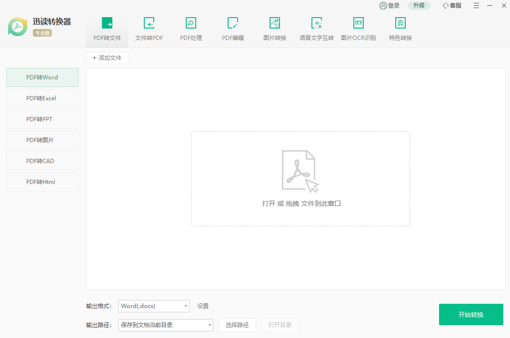This screenshot has width=510, height=338.
Task: Open the 图片OCR识别 recognition tool
Action: tap(358, 29)
